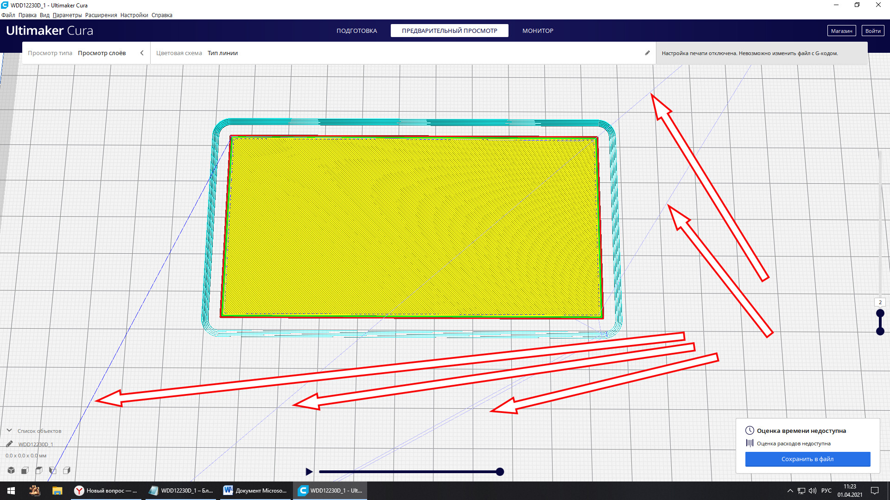Collapse the Список объектов list
Image resolution: width=890 pixels, height=500 pixels.
[x=9, y=431]
